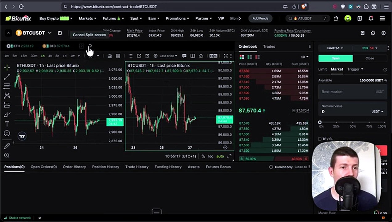Open the Markets menu

[88, 18]
